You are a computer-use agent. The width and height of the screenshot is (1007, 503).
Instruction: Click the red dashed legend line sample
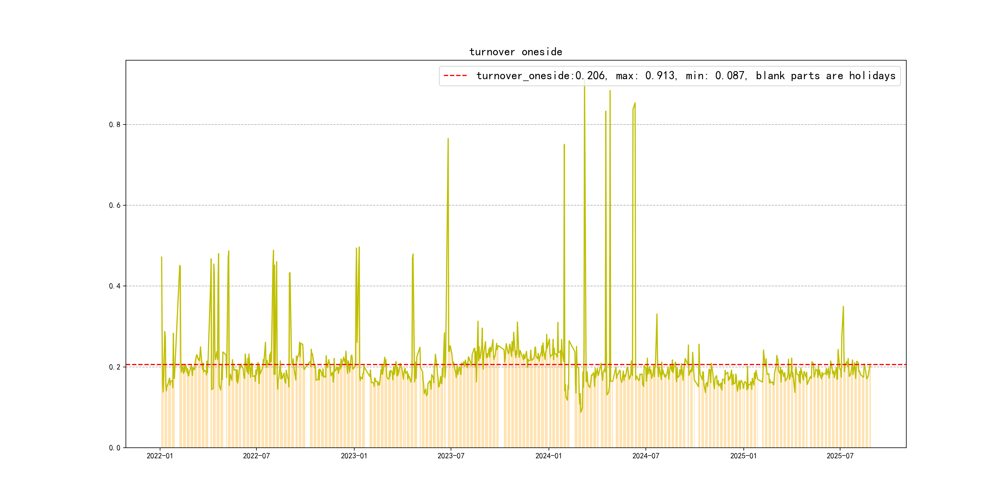point(455,76)
